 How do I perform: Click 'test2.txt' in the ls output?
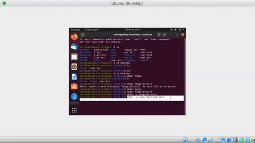tap(146, 52)
